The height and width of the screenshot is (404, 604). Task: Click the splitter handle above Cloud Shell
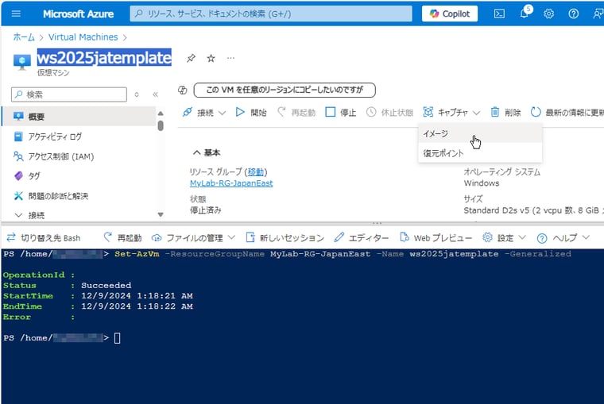click(x=377, y=223)
